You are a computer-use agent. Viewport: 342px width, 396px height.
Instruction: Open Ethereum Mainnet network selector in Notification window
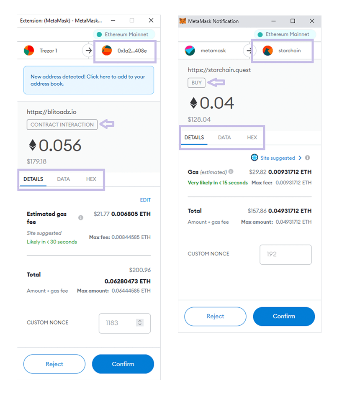(x=285, y=34)
